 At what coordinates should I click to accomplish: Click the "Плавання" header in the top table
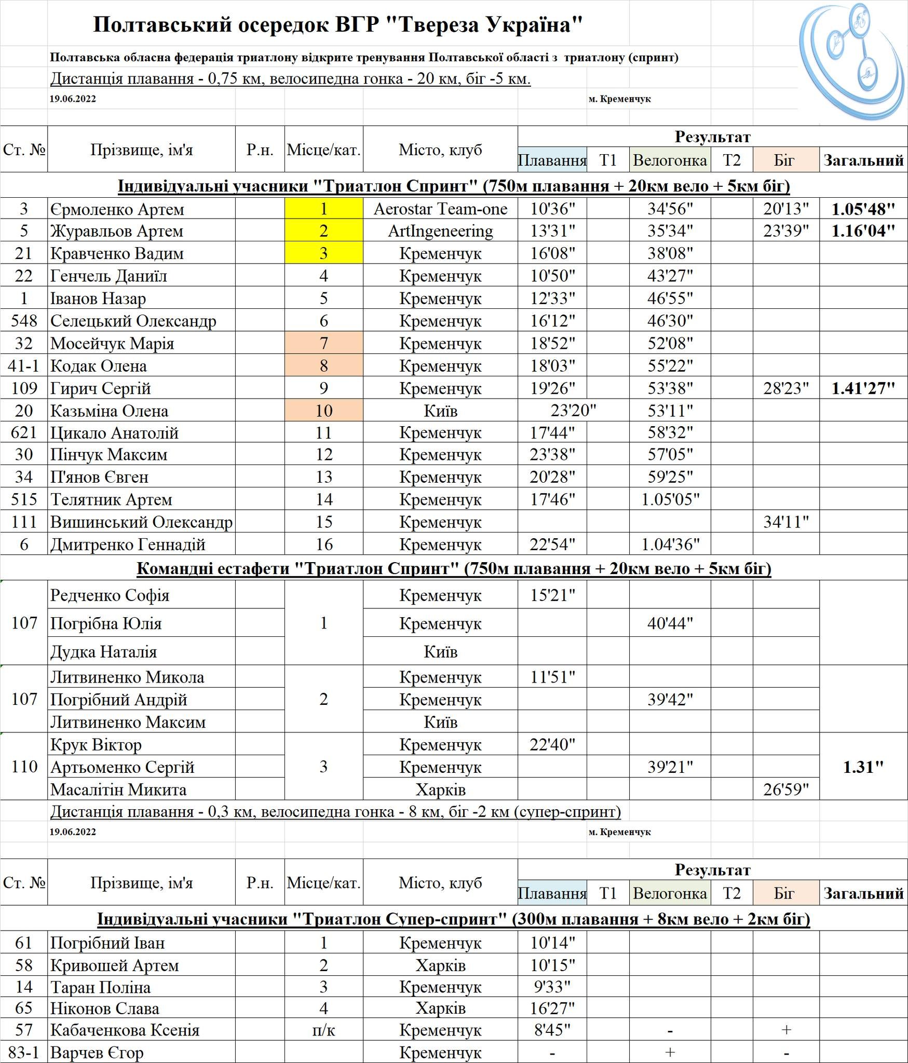coord(552,160)
